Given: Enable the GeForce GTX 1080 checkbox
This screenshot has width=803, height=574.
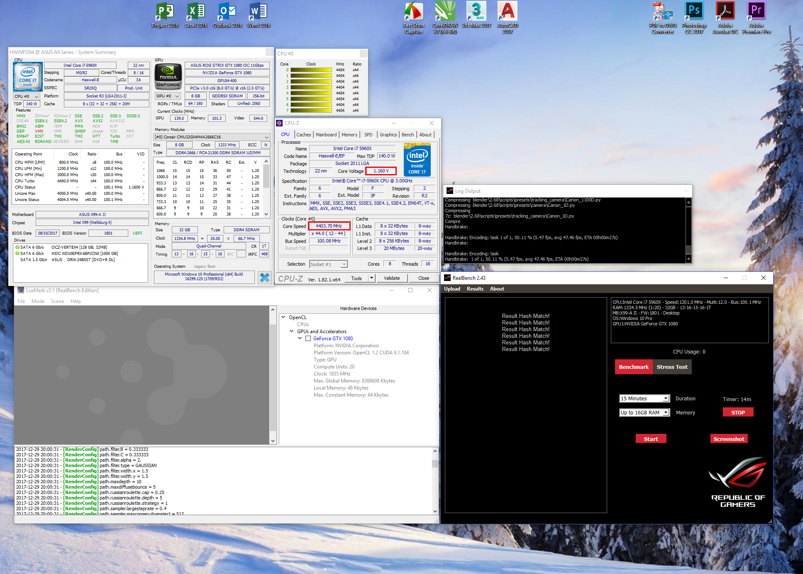Looking at the screenshot, I should 308,339.
